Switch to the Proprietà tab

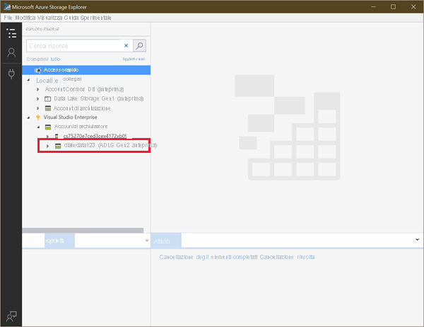click(59, 241)
